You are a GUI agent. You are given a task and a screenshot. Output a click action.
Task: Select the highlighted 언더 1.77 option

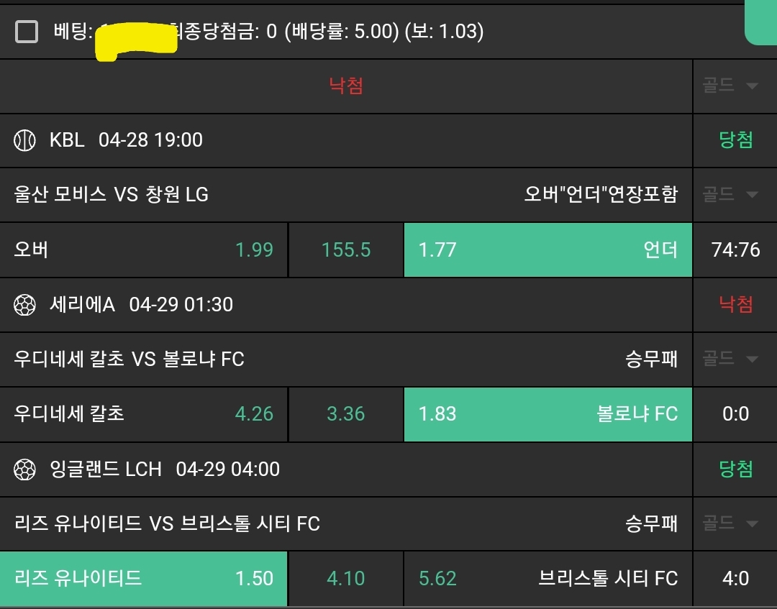coord(547,249)
